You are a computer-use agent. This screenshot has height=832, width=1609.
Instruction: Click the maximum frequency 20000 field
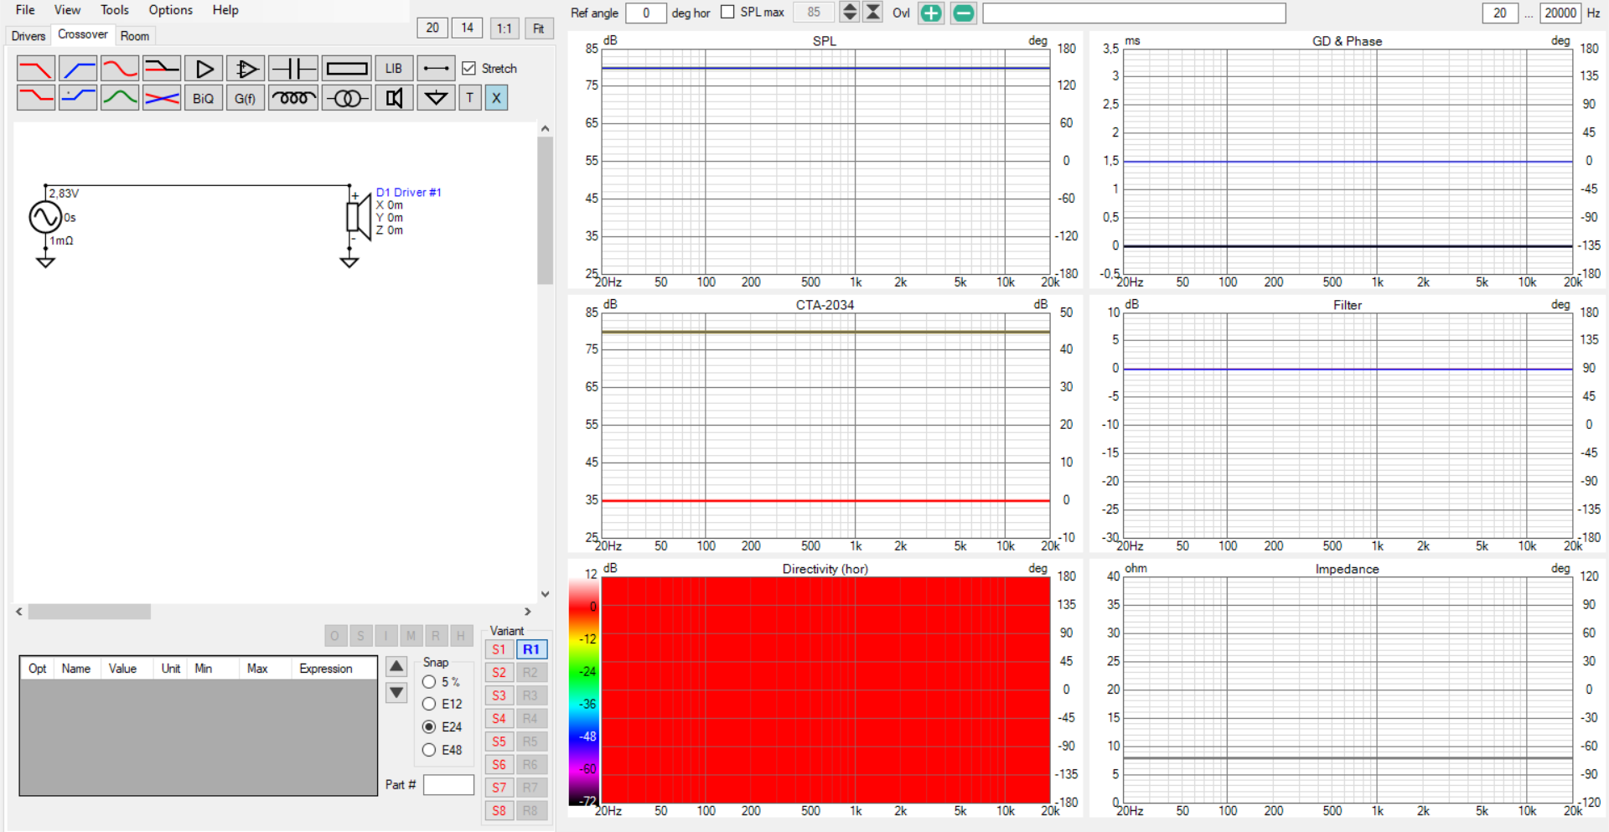[1560, 13]
